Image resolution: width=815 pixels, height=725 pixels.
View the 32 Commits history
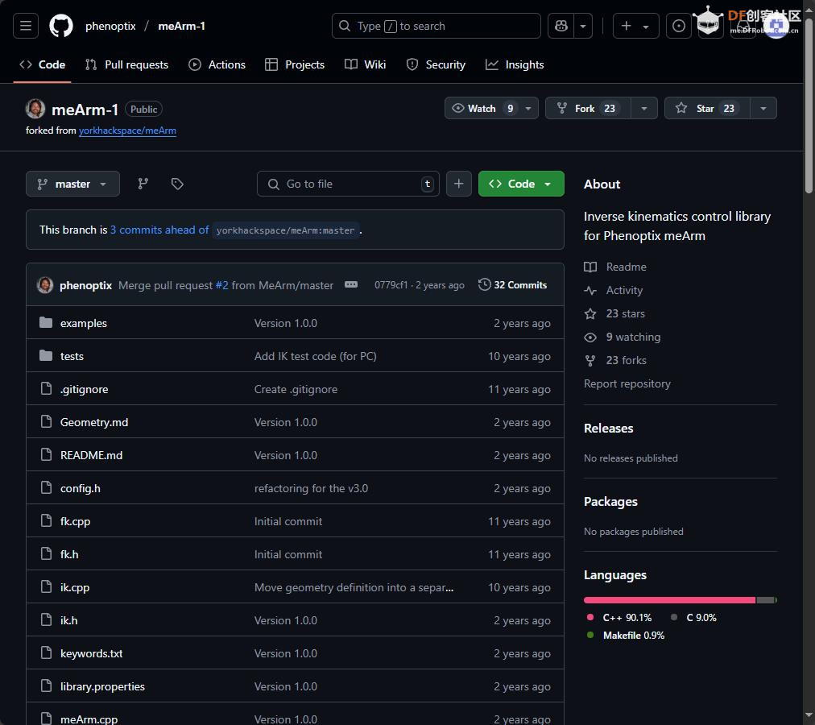pyautogui.click(x=512, y=284)
